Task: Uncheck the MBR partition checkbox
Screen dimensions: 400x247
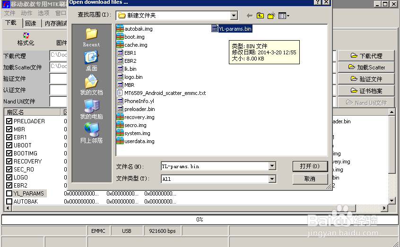Action: point(9,129)
